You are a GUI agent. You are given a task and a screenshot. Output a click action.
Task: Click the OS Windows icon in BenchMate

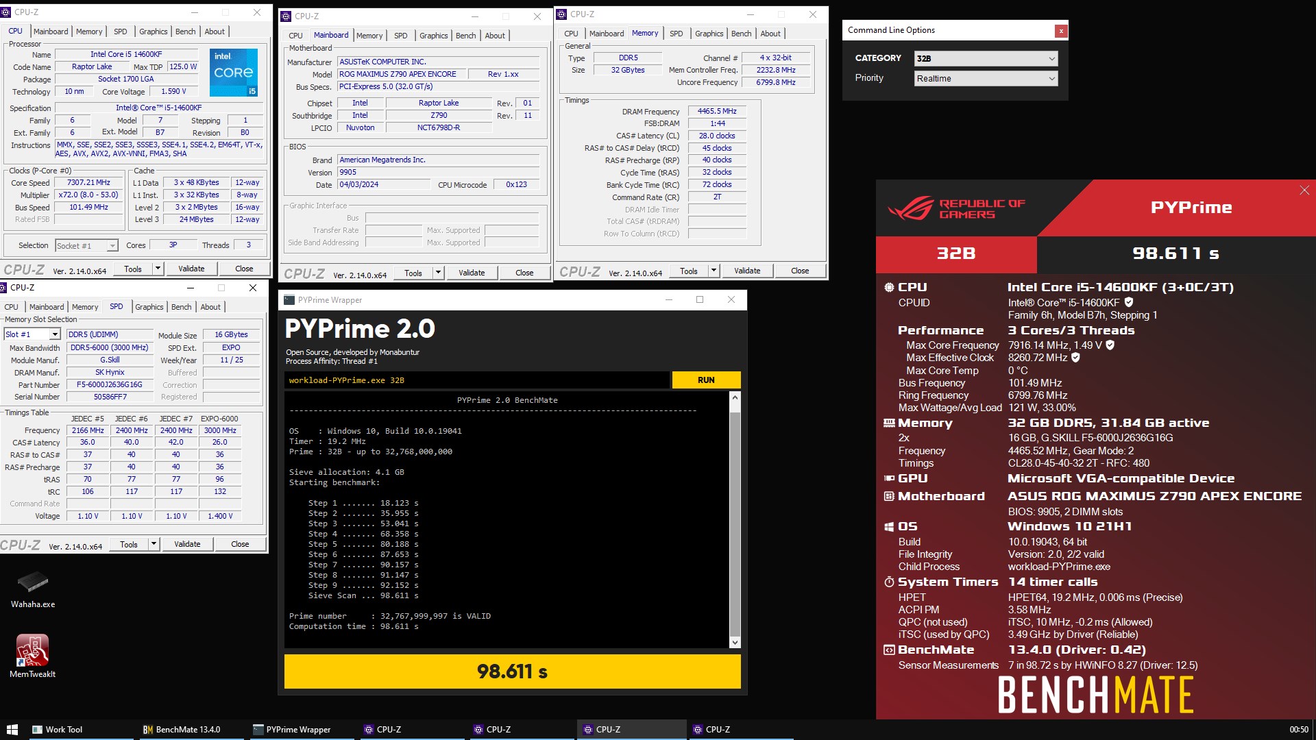coord(889,526)
